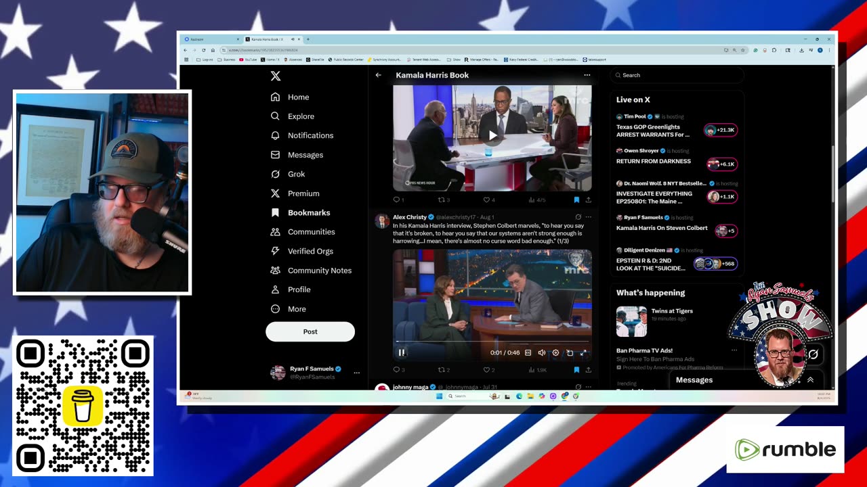Open Alex Christy's profile avatar

(x=382, y=221)
